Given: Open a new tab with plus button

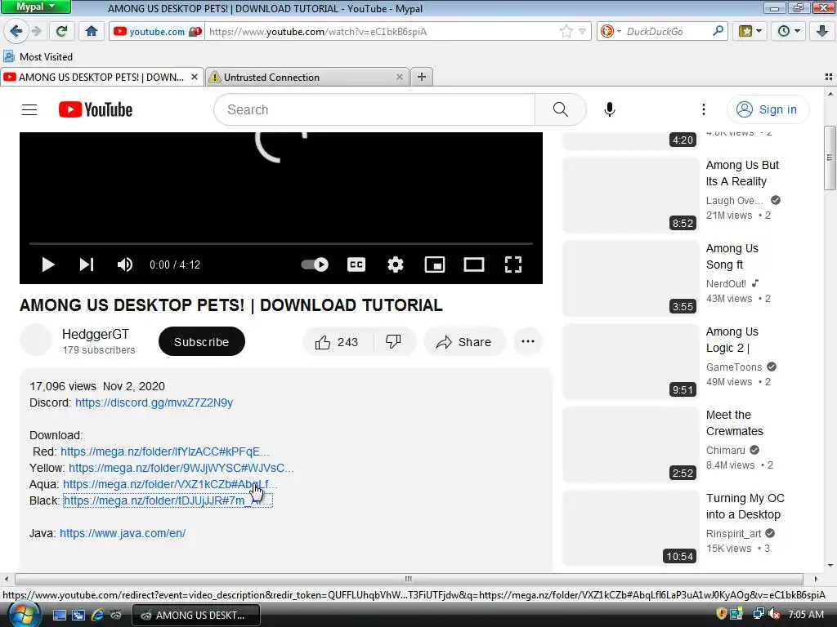Looking at the screenshot, I should [x=422, y=78].
